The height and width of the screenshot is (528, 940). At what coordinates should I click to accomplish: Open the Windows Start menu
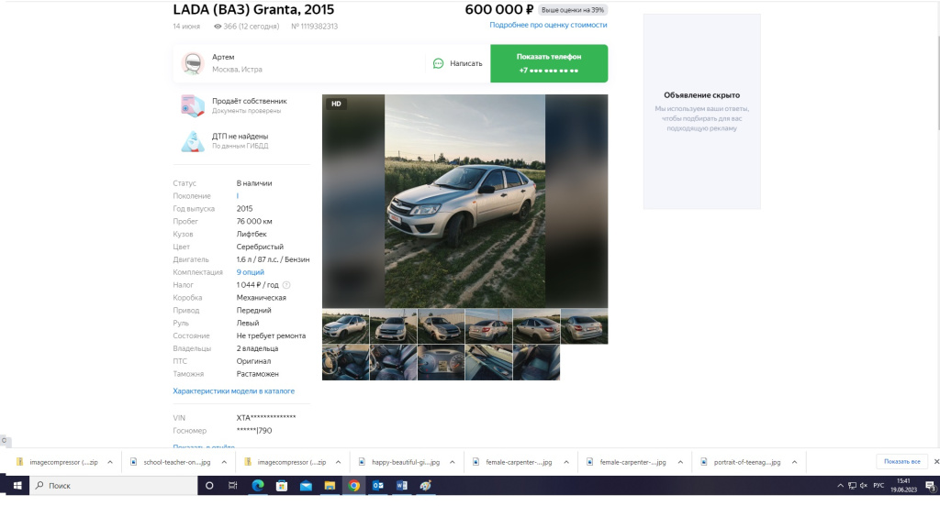click(x=17, y=486)
